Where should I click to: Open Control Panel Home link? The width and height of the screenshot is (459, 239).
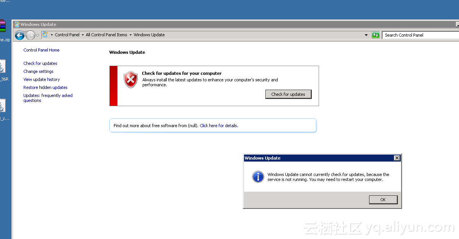(41, 50)
